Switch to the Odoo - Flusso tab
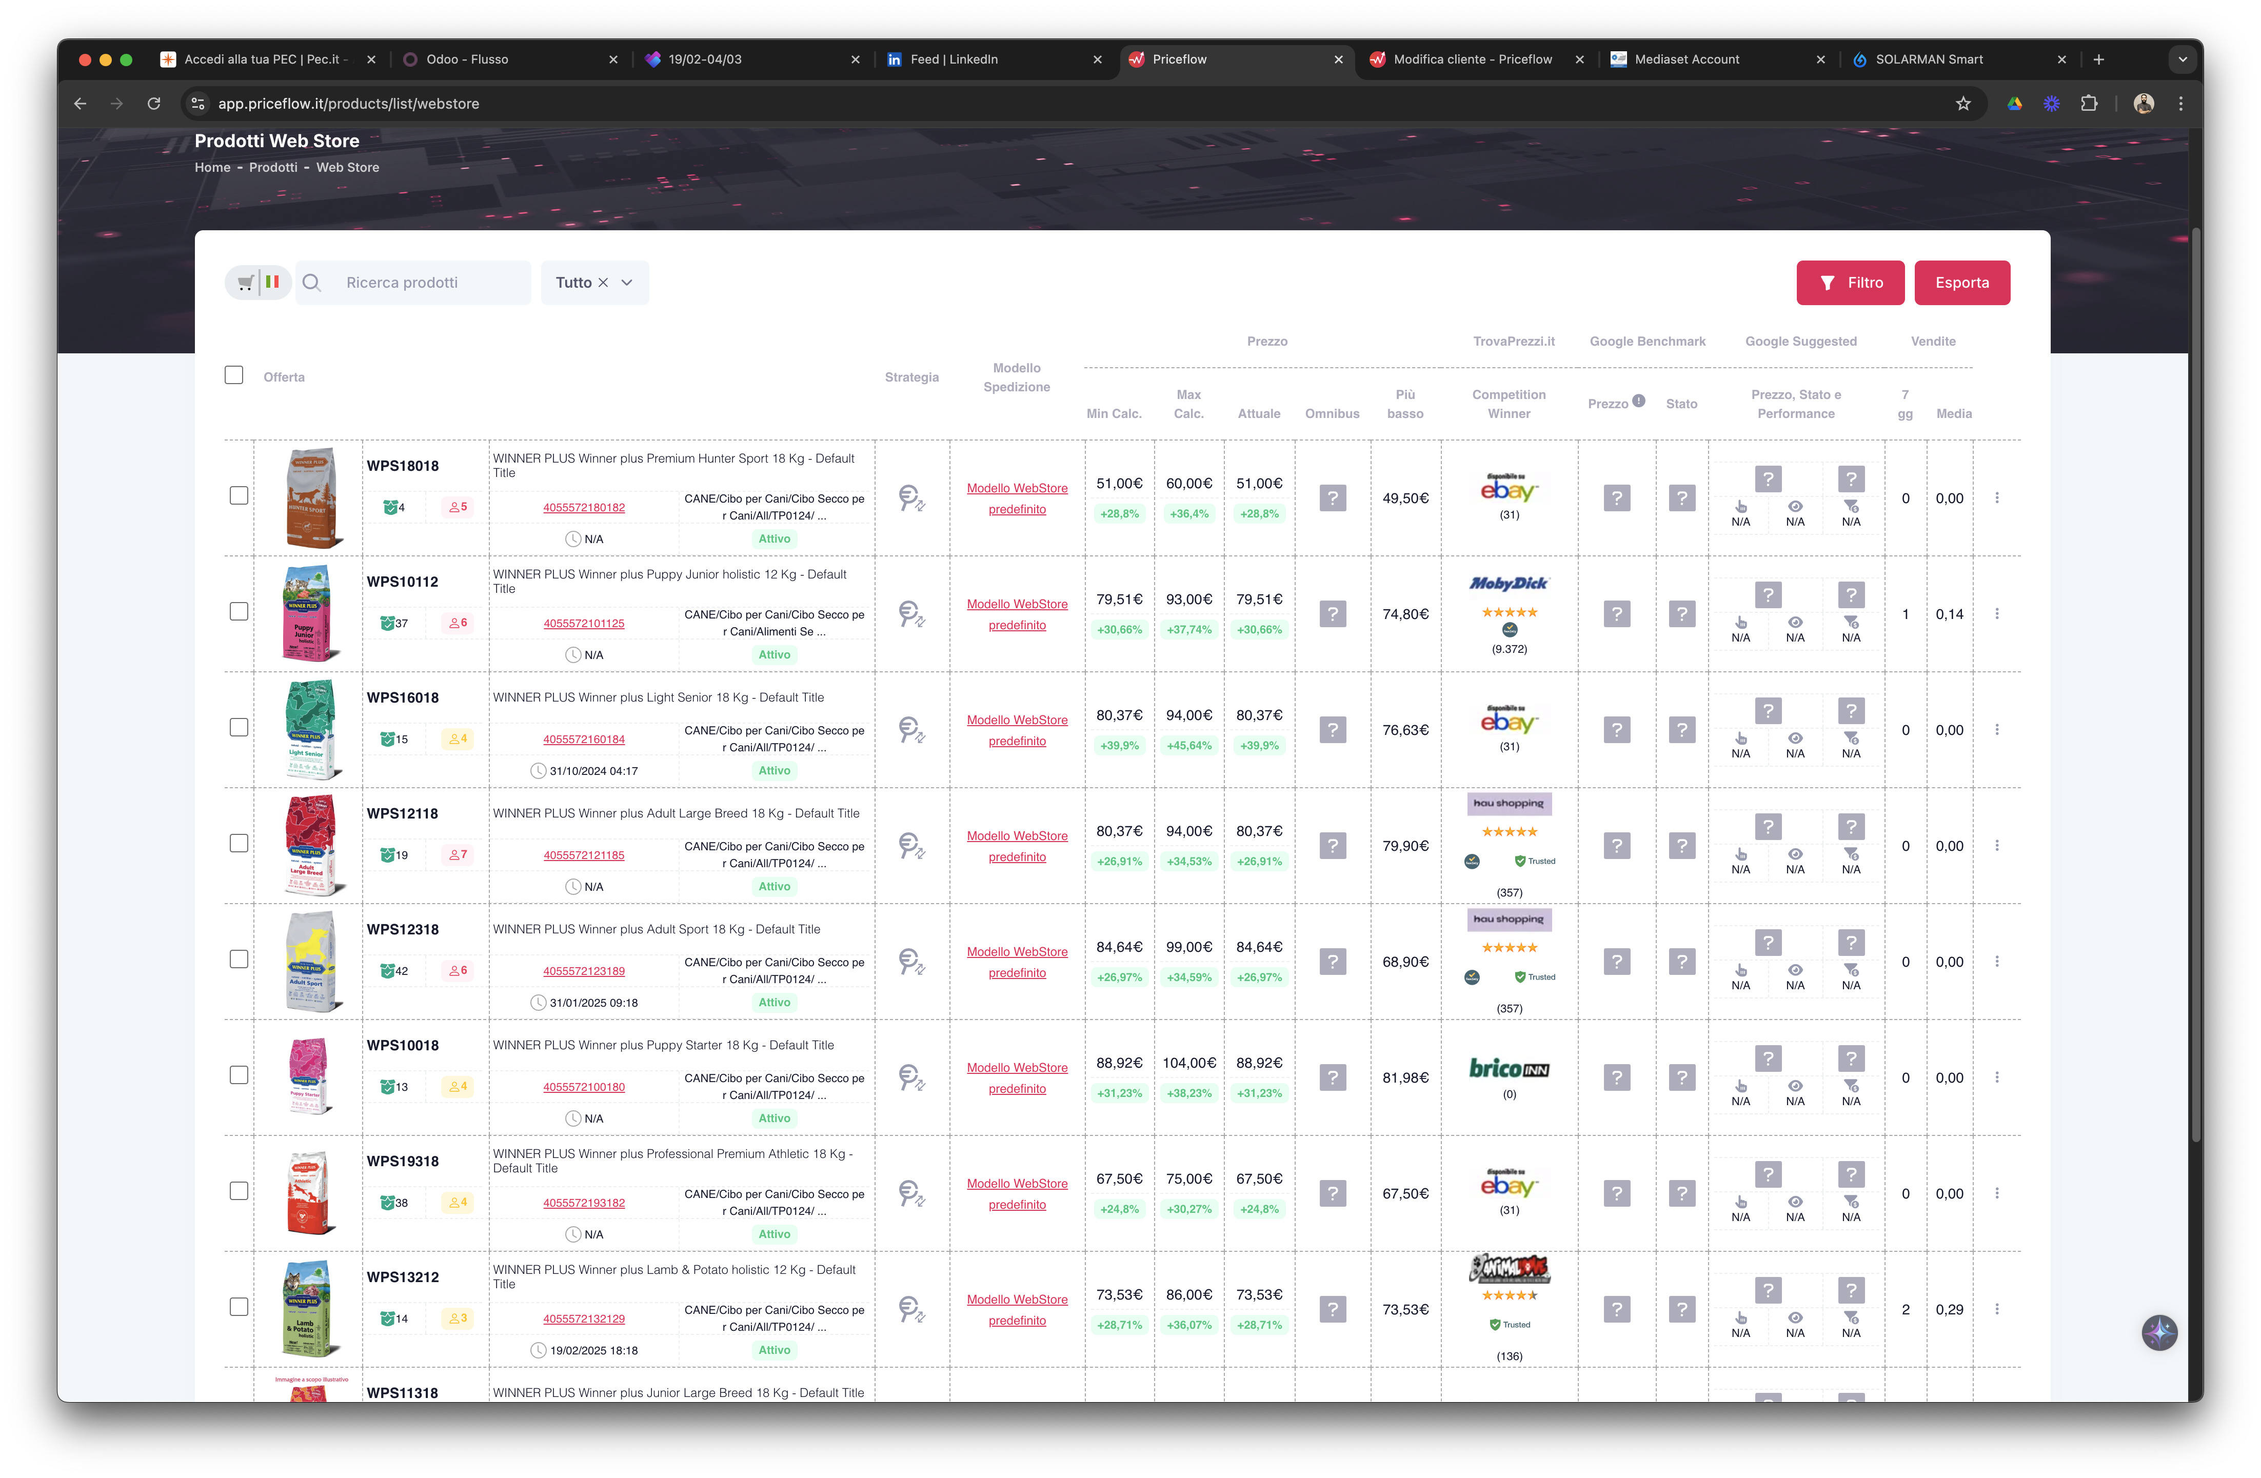This screenshot has width=2261, height=1478. [x=510, y=59]
